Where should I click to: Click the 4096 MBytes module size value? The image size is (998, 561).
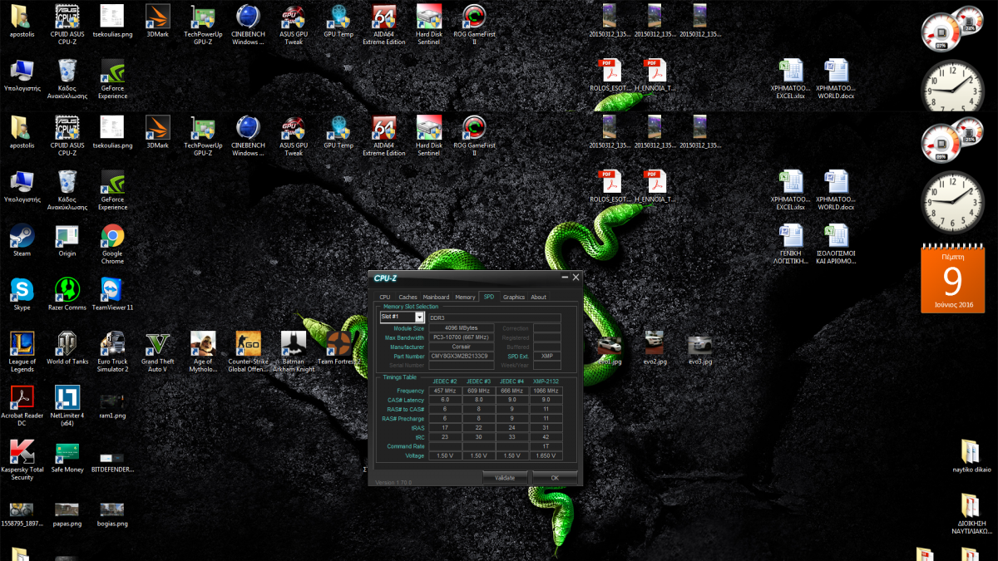tap(462, 328)
